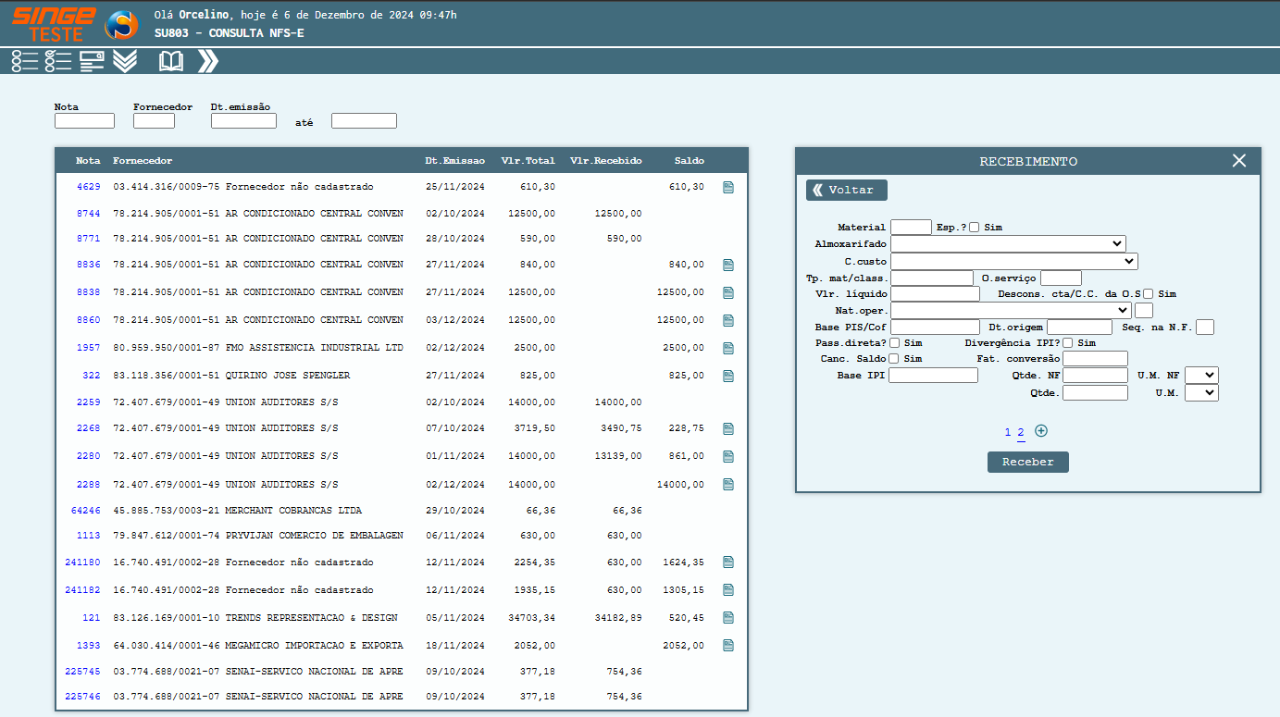
Task: Click the checked list icon in the toolbar
Action: tap(58, 61)
